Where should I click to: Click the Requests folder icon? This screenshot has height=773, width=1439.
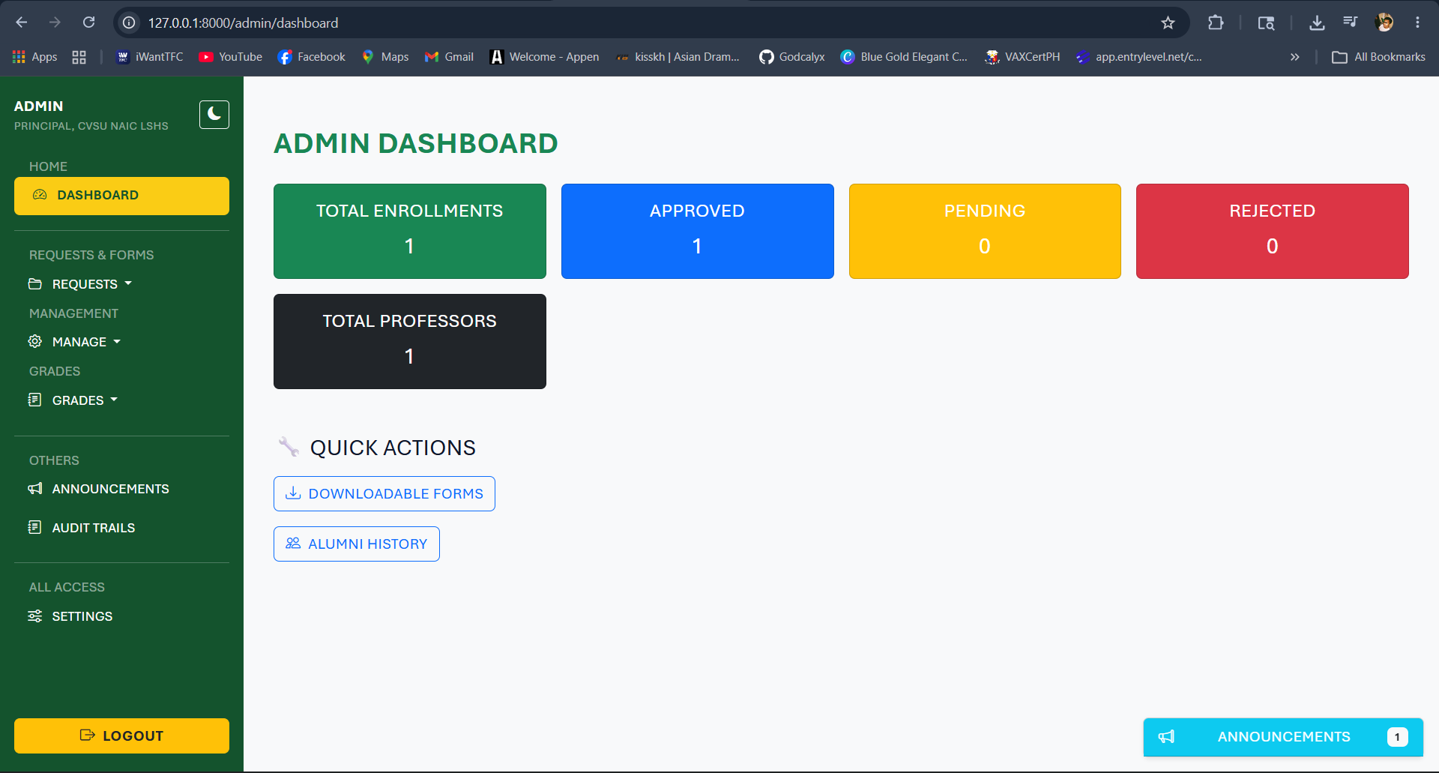pos(35,283)
